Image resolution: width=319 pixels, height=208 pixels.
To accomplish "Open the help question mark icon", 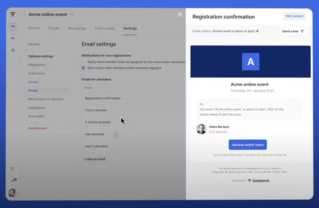I will 13,169.
